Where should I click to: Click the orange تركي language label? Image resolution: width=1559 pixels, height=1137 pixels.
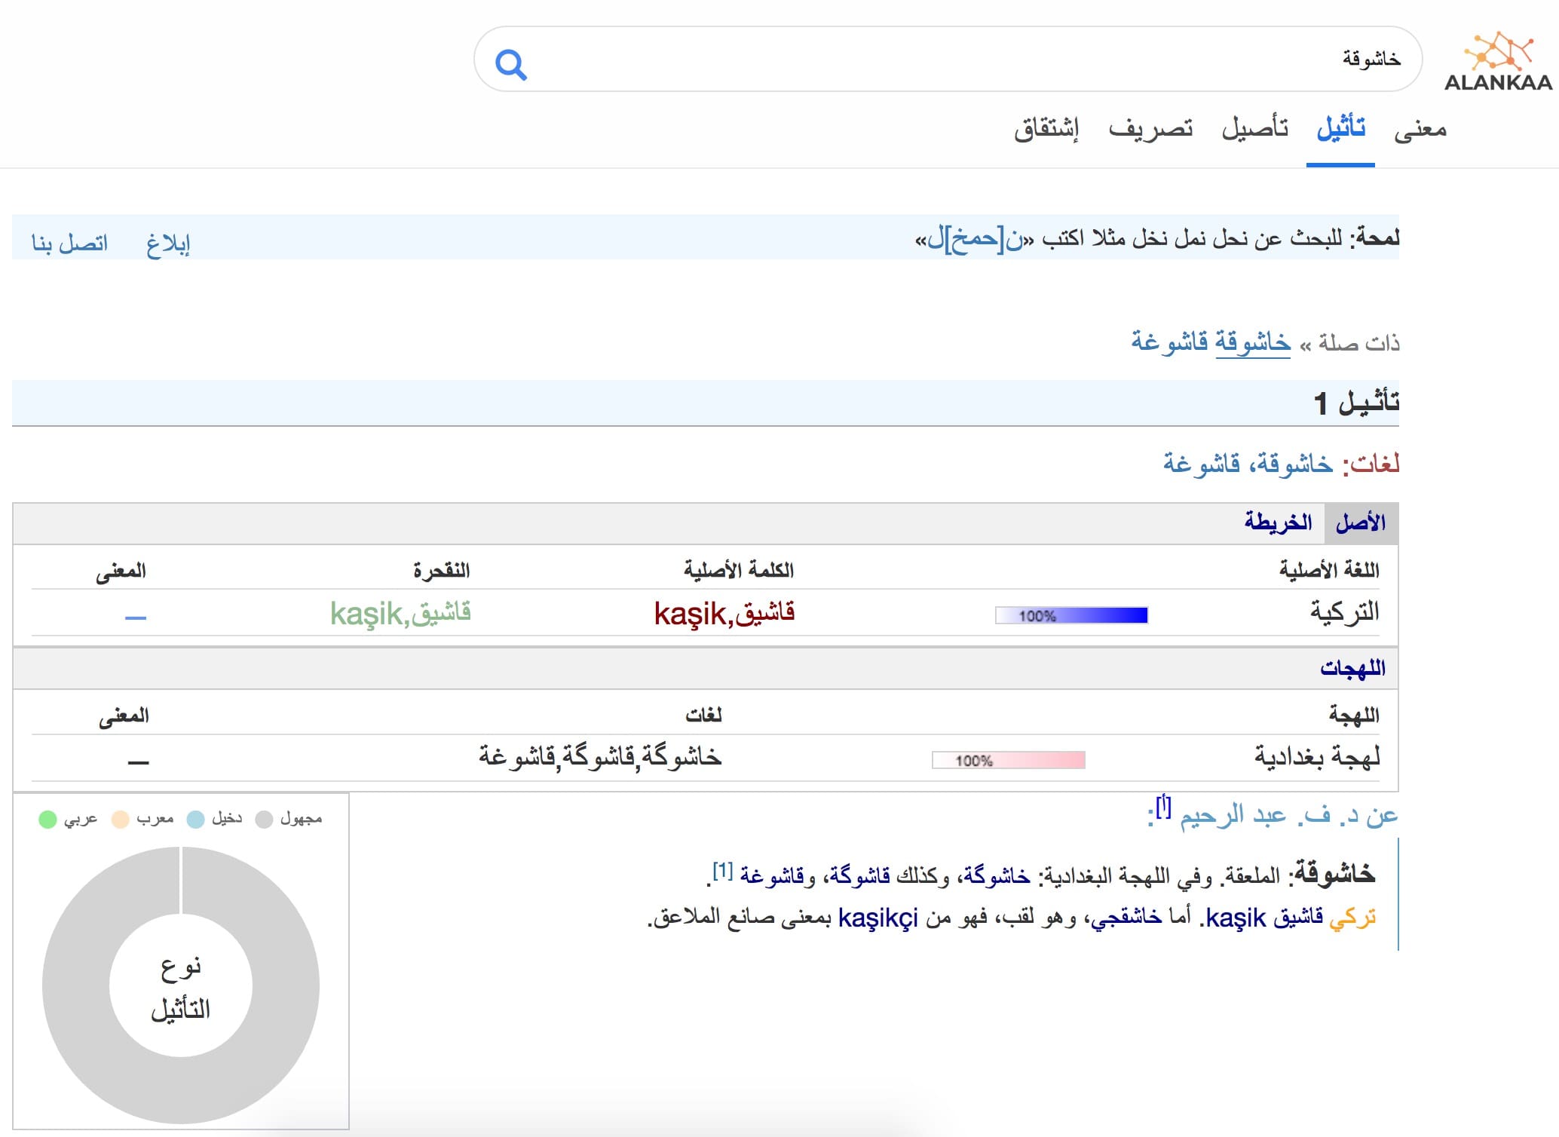tap(1352, 918)
